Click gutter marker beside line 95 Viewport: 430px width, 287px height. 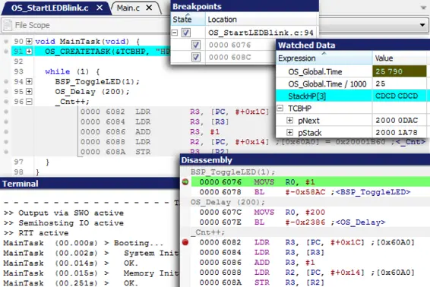[x=6, y=92]
